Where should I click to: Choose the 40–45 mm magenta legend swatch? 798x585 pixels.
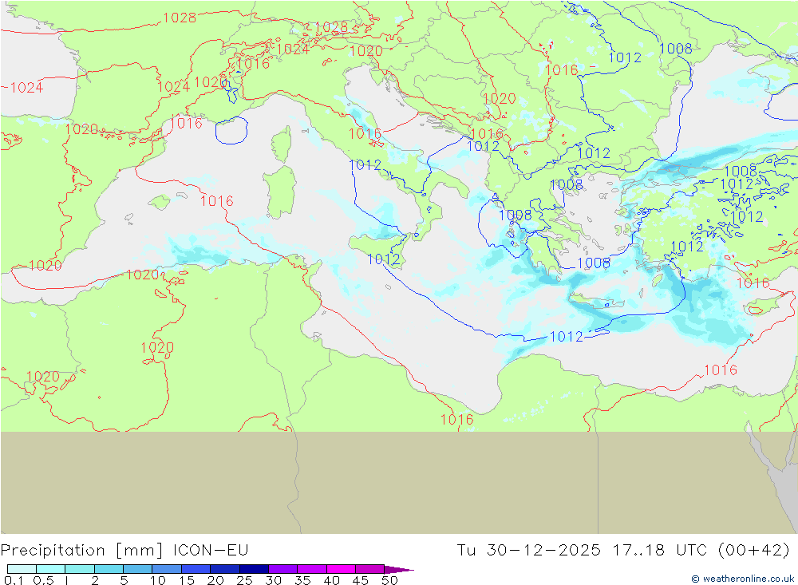[x=341, y=569]
